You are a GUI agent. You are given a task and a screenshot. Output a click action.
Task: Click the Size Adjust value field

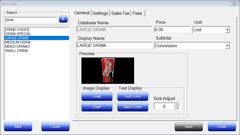tap(164, 106)
